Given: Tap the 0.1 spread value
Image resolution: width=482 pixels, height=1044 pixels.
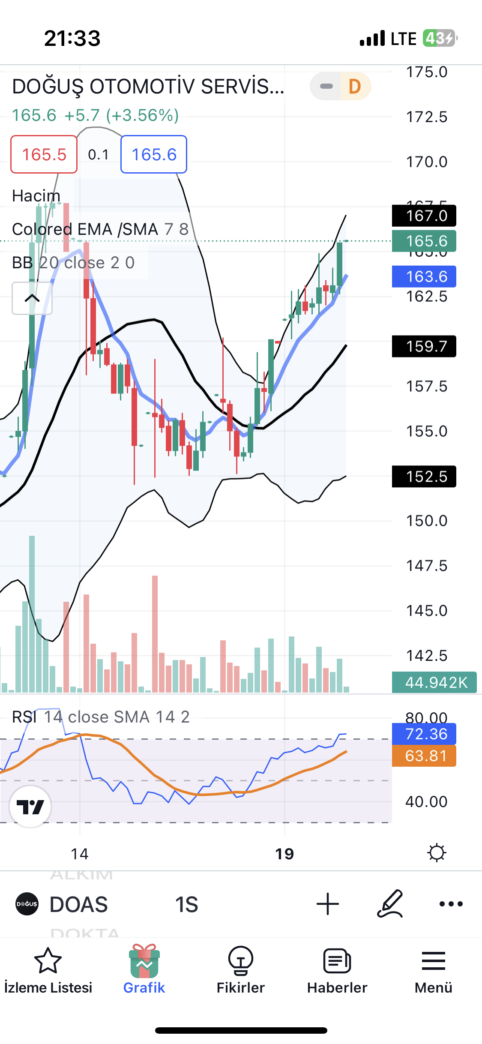Looking at the screenshot, I should click(99, 155).
